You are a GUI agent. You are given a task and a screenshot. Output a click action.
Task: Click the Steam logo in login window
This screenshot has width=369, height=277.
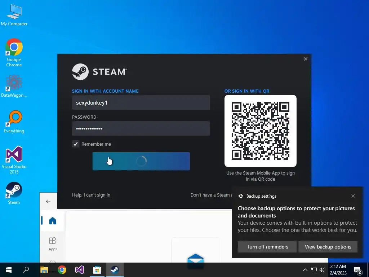(x=99, y=72)
